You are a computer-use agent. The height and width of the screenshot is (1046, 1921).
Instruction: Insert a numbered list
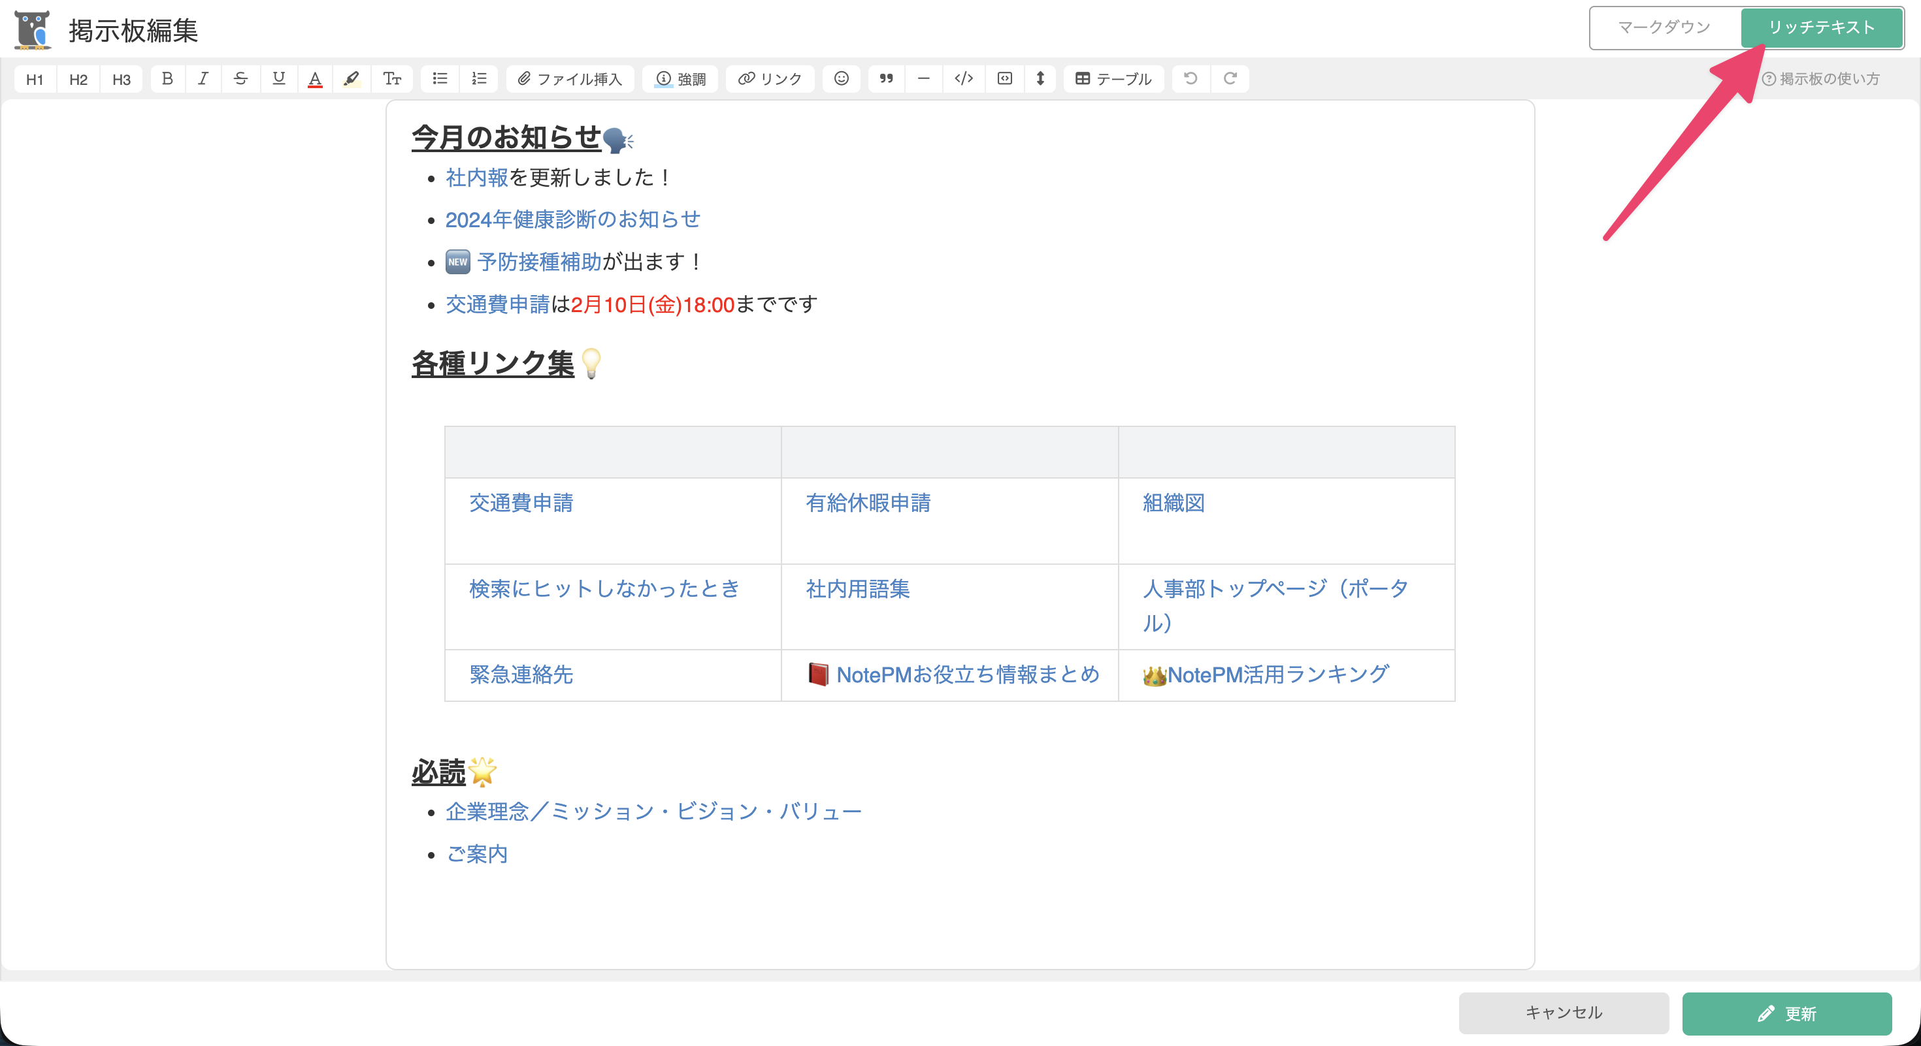(x=479, y=78)
